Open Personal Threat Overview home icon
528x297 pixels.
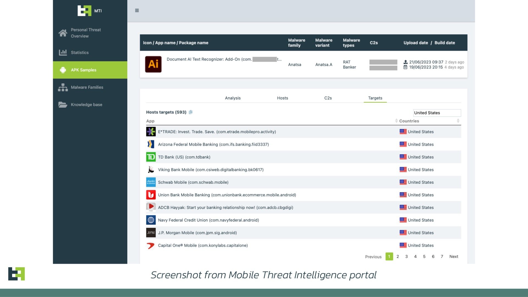63,33
